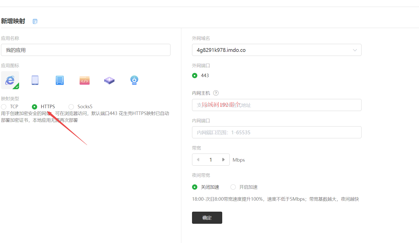419x243 pixels.
Task: Open the help document icon beside 新增映射
Action: pyautogui.click(x=35, y=22)
